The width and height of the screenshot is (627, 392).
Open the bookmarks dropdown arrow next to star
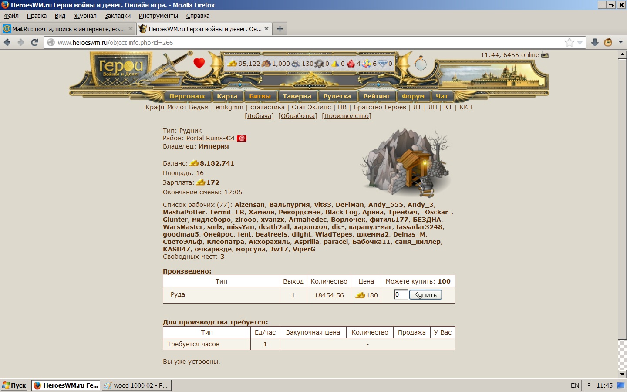(x=580, y=43)
